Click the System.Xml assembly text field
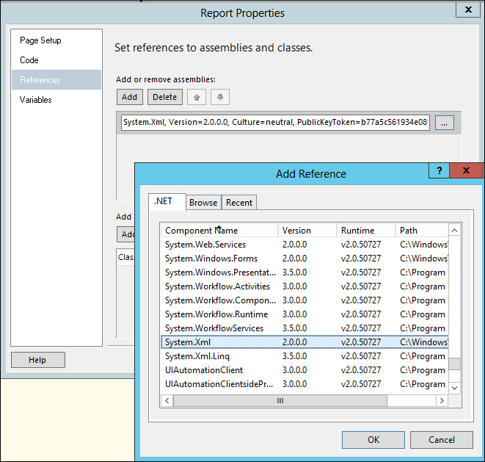The image size is (485, 462). point(275,123)
